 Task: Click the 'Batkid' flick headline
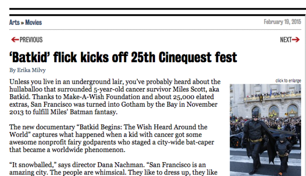pyautogui.click(x=123, y=57)
